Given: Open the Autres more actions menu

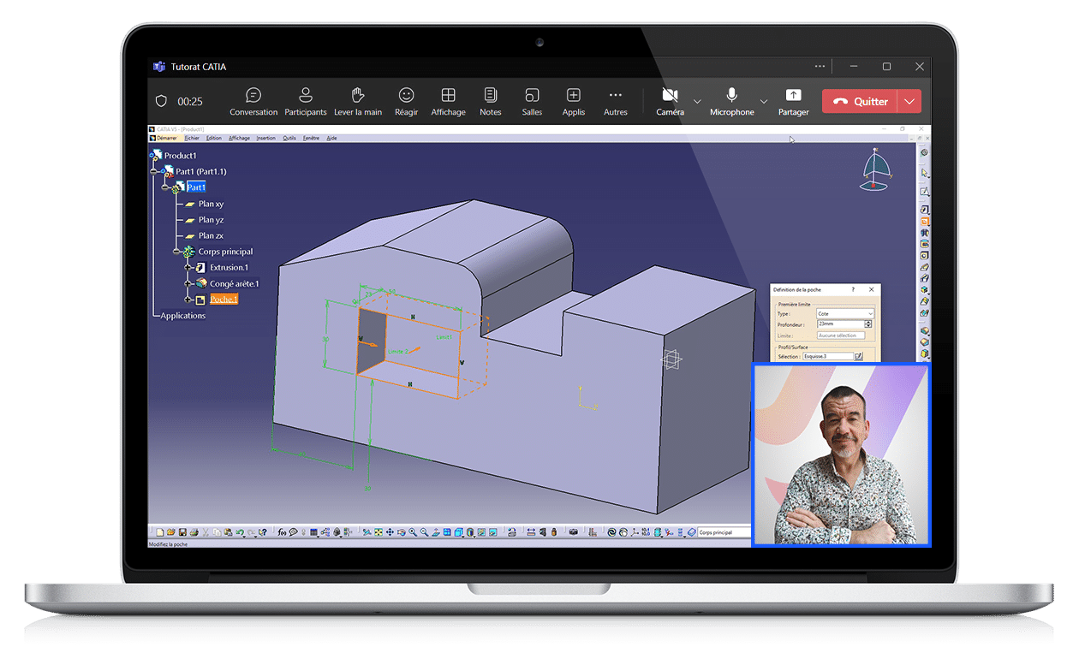Looking at the screenshot, I should (x=615, y=101).
